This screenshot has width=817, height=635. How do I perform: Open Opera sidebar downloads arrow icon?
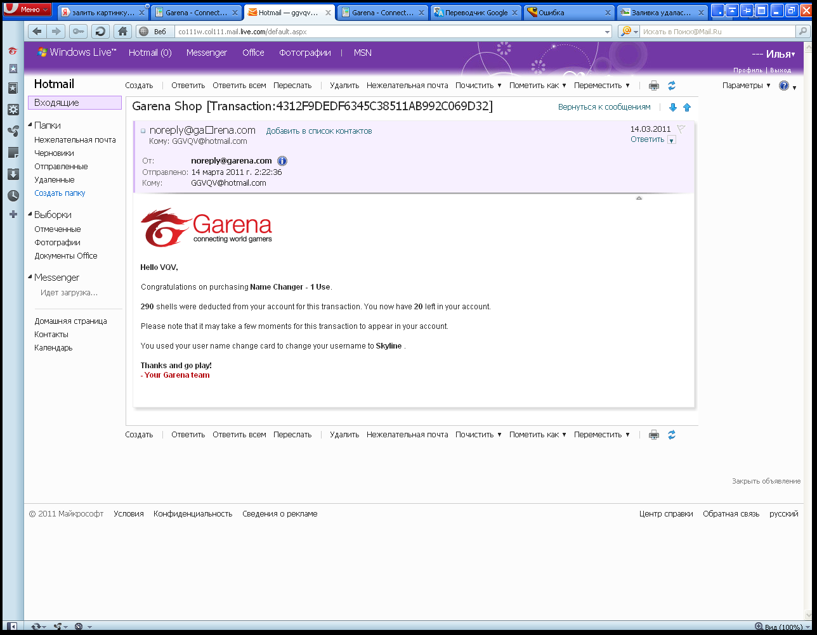[x=13, y=174]
